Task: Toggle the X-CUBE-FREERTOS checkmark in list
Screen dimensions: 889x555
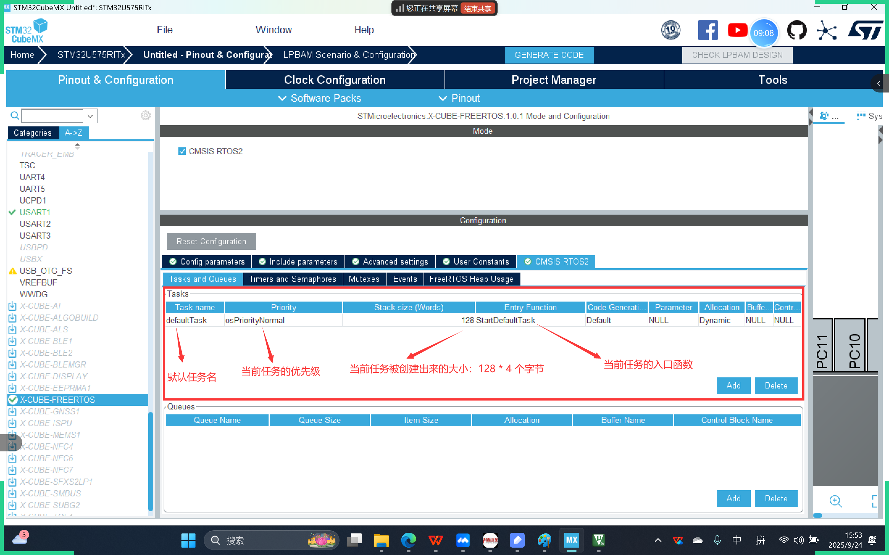Action: point(13,400)
